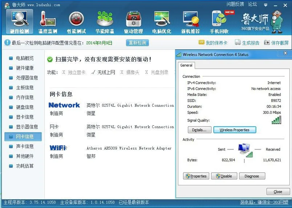Screen dimensions: 292x208
Task: Open the 新机推荐 new PC recommendation icon
Action: pos(190,22)
